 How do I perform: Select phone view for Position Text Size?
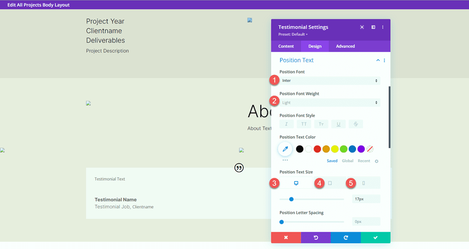364,183
